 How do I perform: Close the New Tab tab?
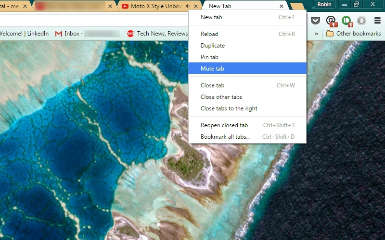282,6
